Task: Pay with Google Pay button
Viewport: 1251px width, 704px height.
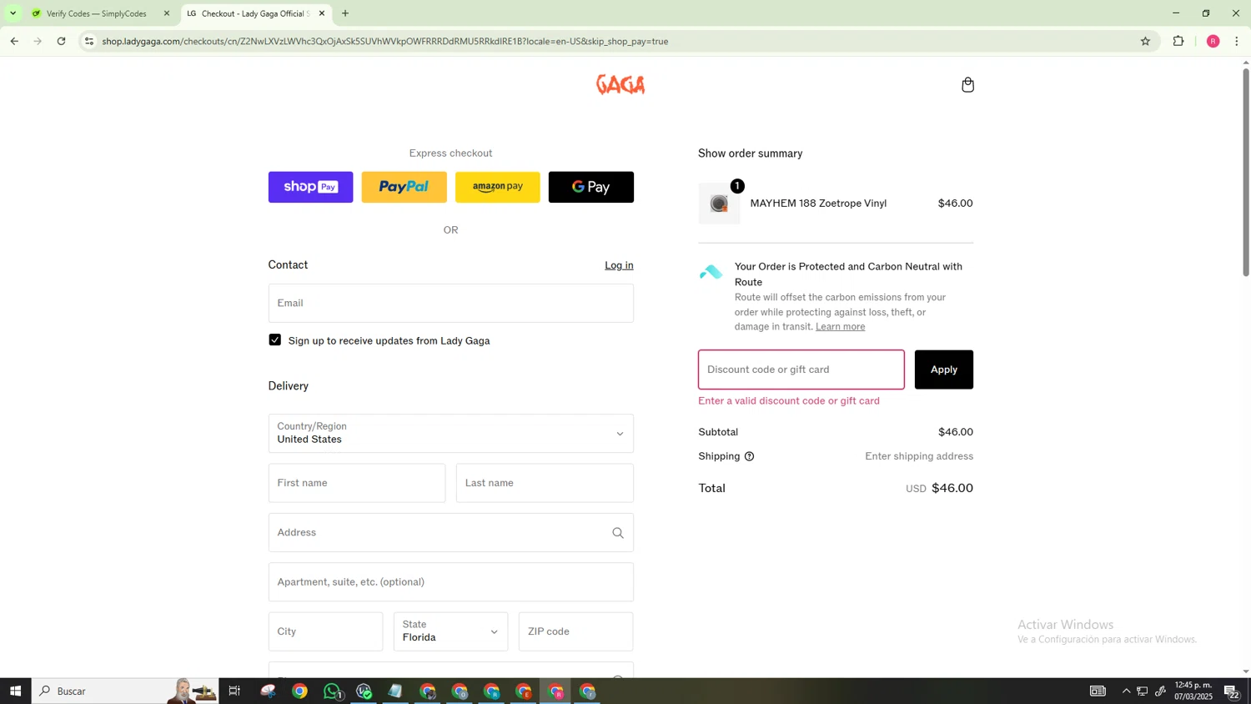Action: click(x=590, y=187)
